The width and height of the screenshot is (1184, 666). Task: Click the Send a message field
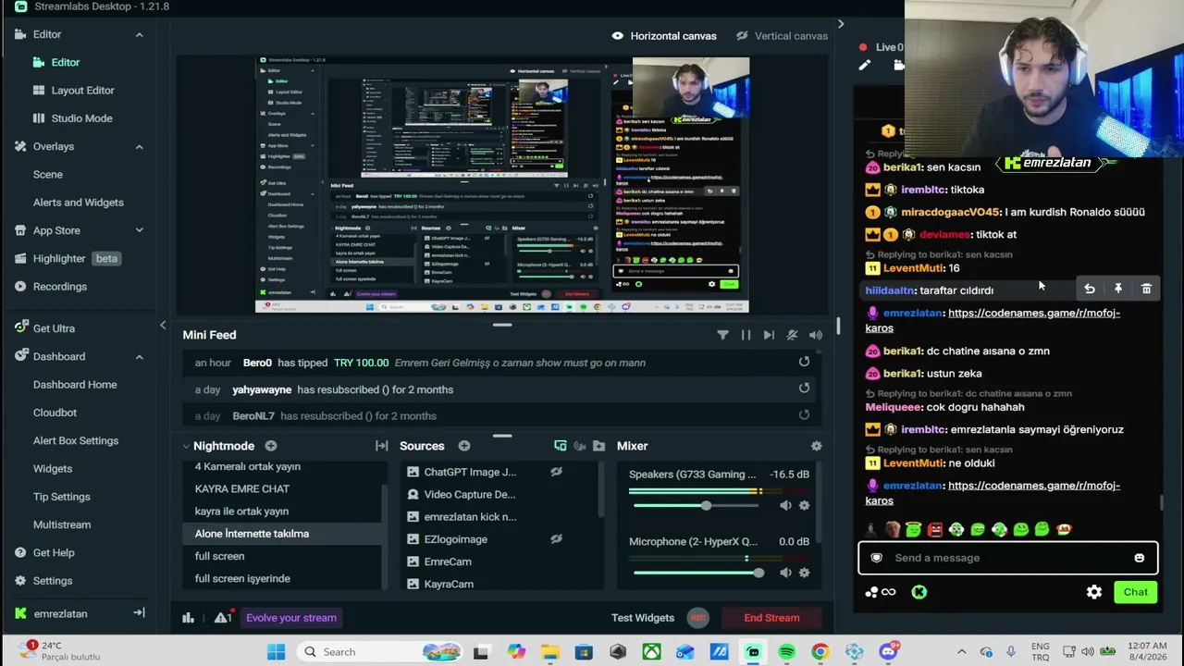[x=1007, y=558]
